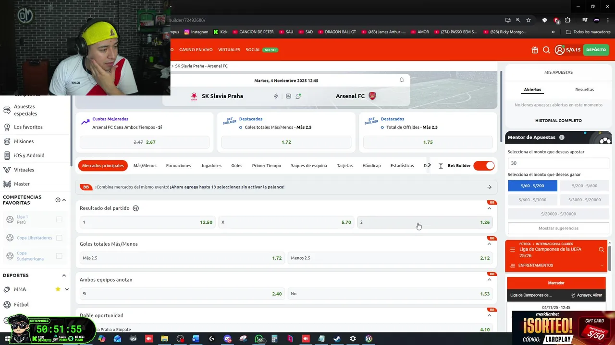The width and height of the screenshot is (615, 345).
Task: Open Settings gear from the taskbar
Action: pyautogui.click(x=353, y=339)
